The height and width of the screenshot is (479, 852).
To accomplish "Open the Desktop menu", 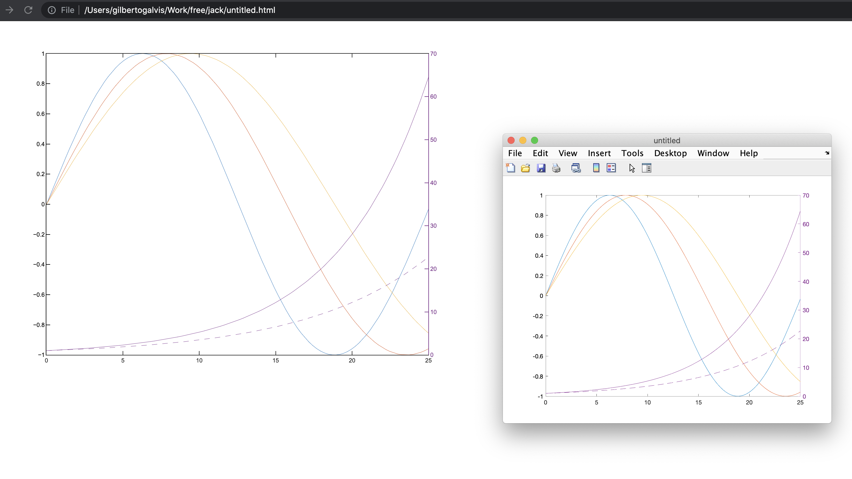I will click(x=670, y=153).
